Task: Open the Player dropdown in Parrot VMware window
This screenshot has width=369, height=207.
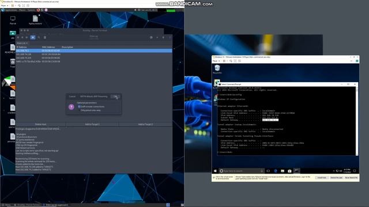Action: 5,5
